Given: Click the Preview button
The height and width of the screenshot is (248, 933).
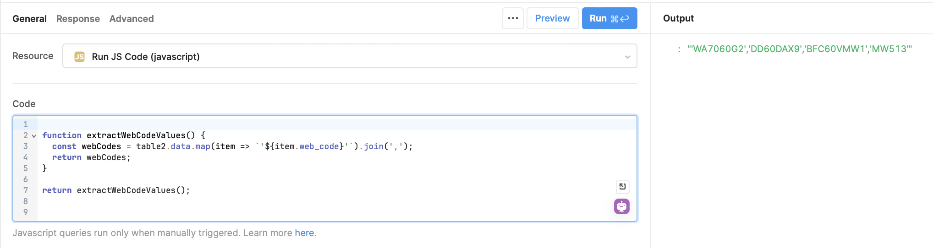Looking at the screenshot, I should pos(552,18).
